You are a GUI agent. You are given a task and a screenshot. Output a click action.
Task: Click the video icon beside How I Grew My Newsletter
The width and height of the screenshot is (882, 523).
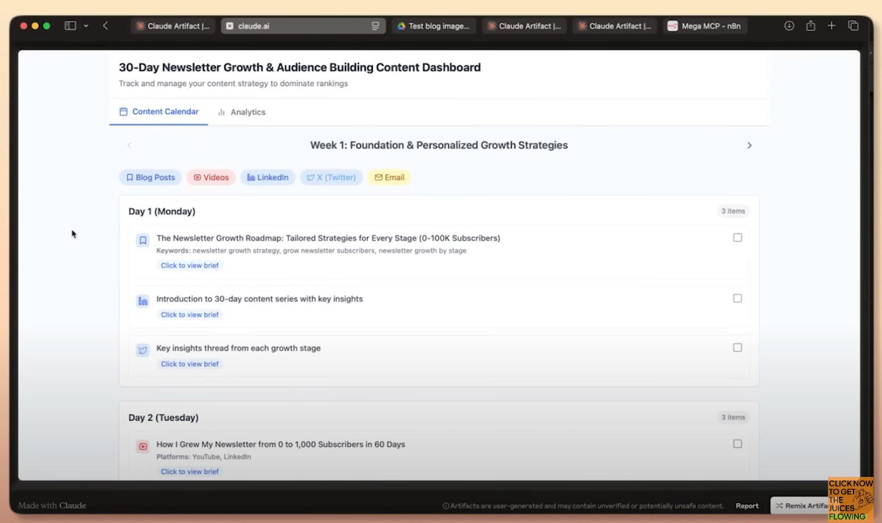coord(143,446)
